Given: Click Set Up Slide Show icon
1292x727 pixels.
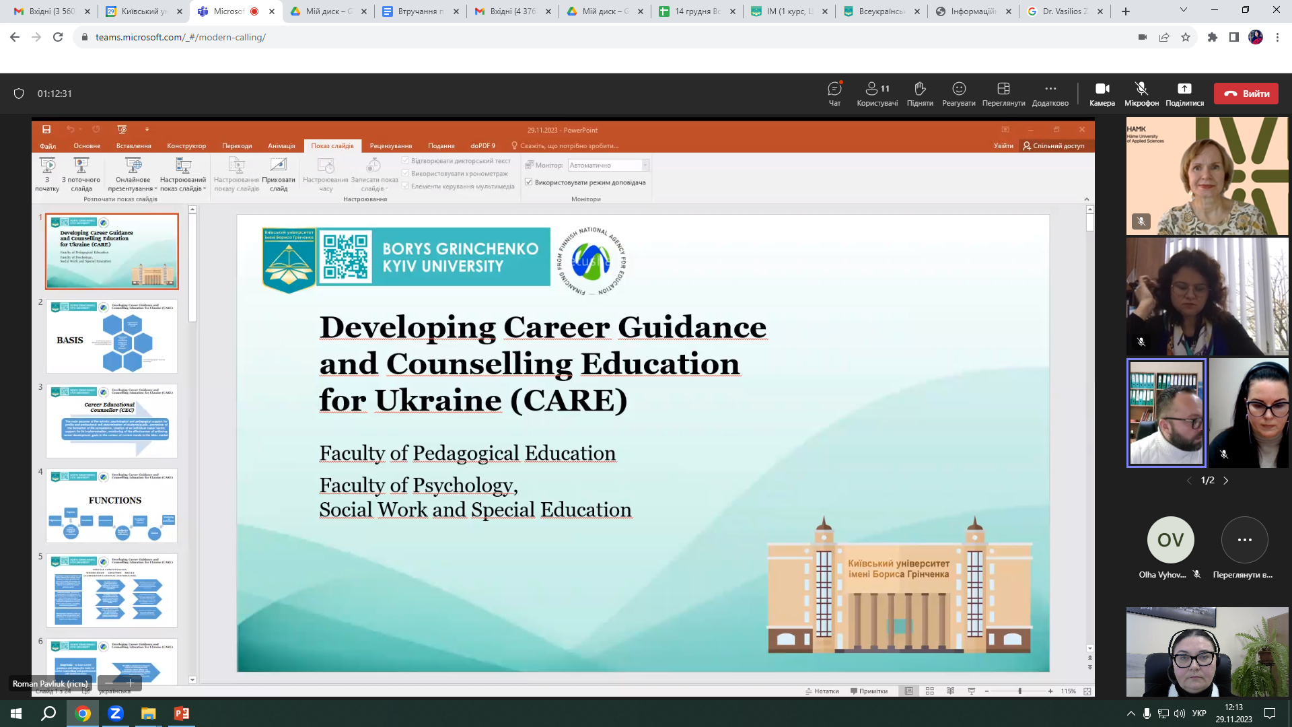Looking at the screenshot, I should click(236, 174).
